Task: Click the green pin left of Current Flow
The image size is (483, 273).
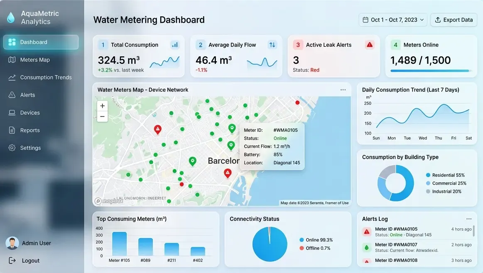Action: pyautogui.click(x=231, y=145)
